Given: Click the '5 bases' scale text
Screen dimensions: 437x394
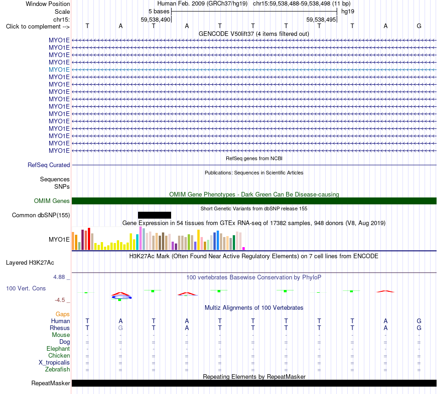Looking at the screenshot, I should 159,12.
